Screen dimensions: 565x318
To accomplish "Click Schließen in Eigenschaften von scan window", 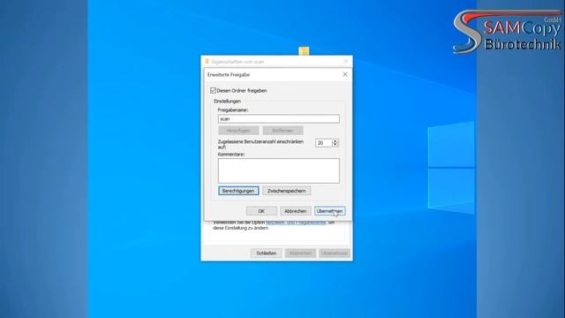I will coord(267,254).
